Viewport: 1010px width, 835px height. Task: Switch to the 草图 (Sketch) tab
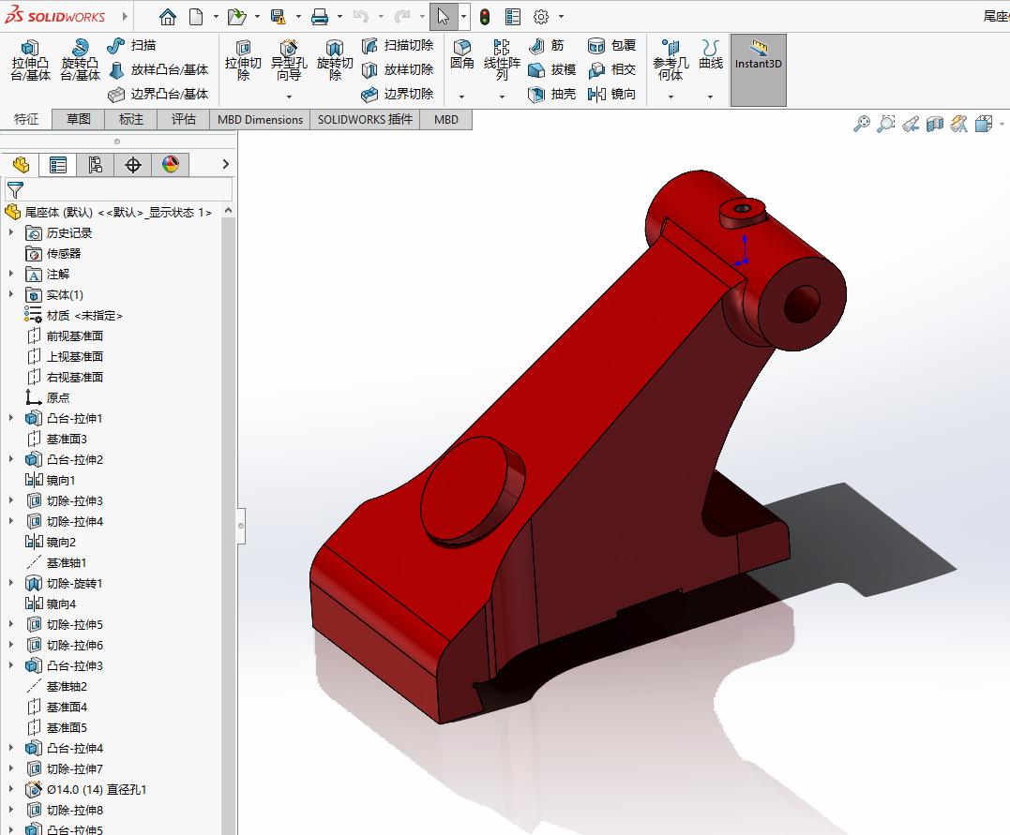point(79,120)
